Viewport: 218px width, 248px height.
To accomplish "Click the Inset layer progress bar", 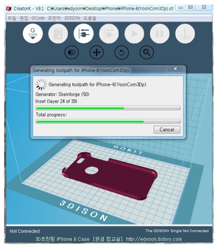I will (x=108, y=108).
